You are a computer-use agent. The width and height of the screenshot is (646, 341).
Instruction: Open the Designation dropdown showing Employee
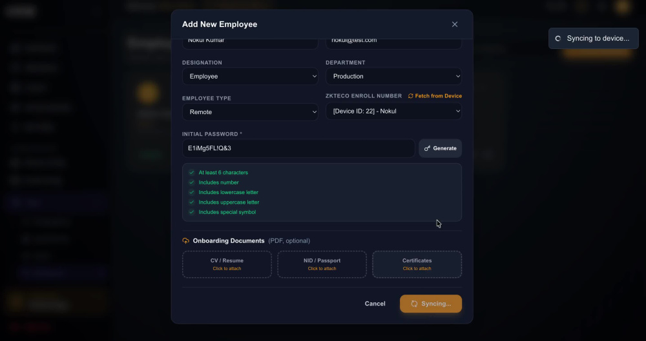coord(250,76)
